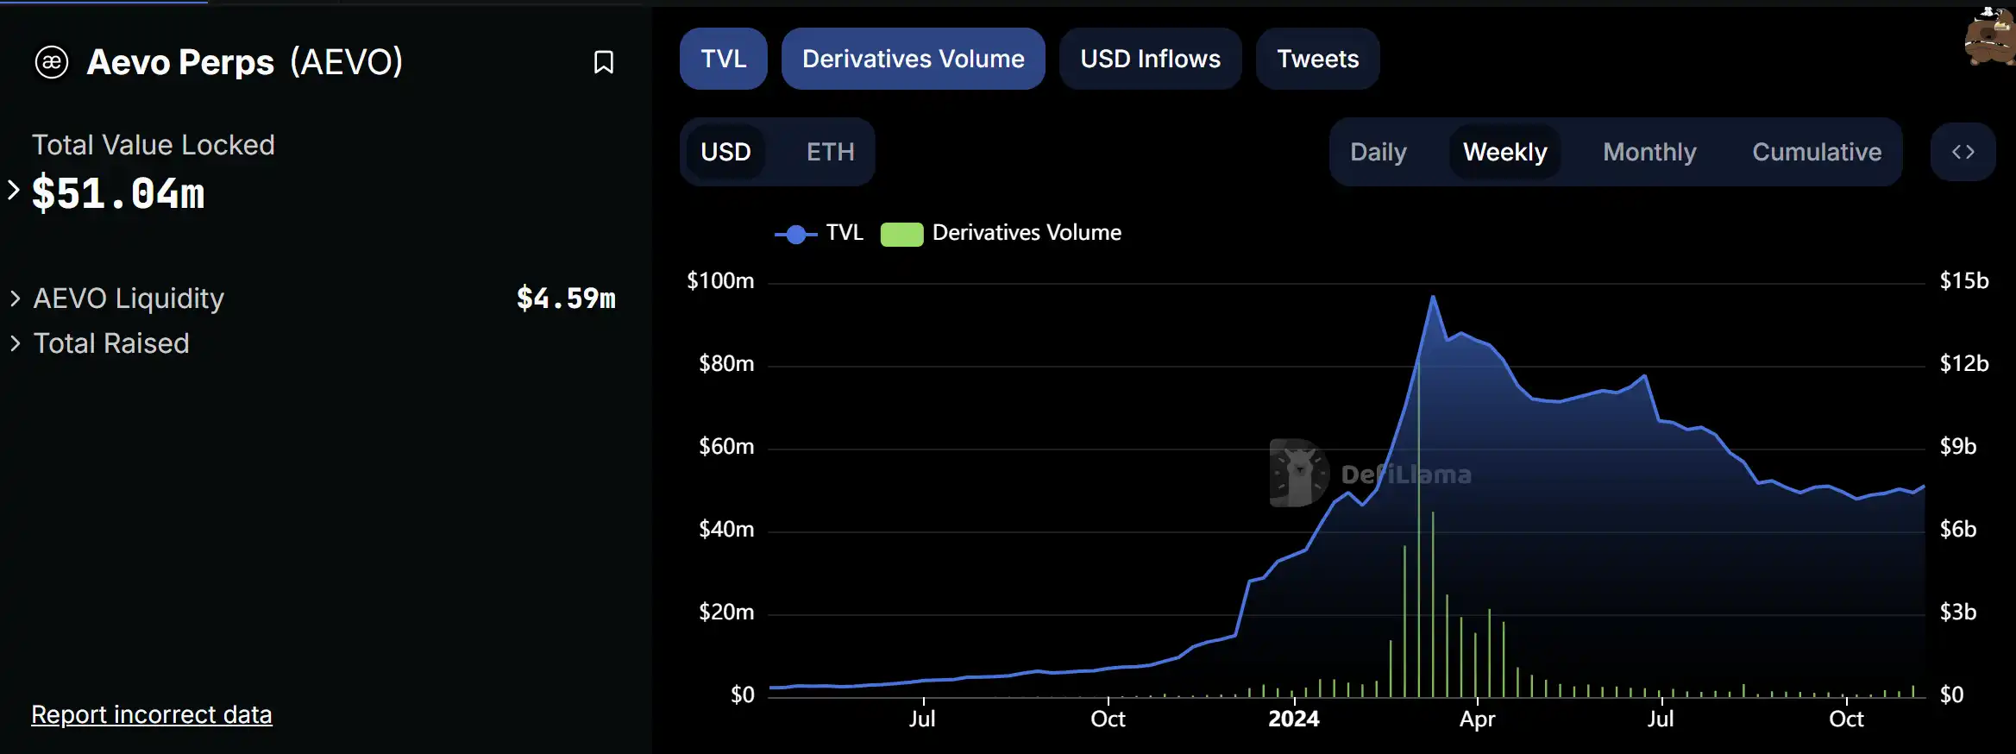The width and height of the screenshot is (2016, 754).
Task: Click the DefiLlama watermark logo
Action: [1299, 473]
